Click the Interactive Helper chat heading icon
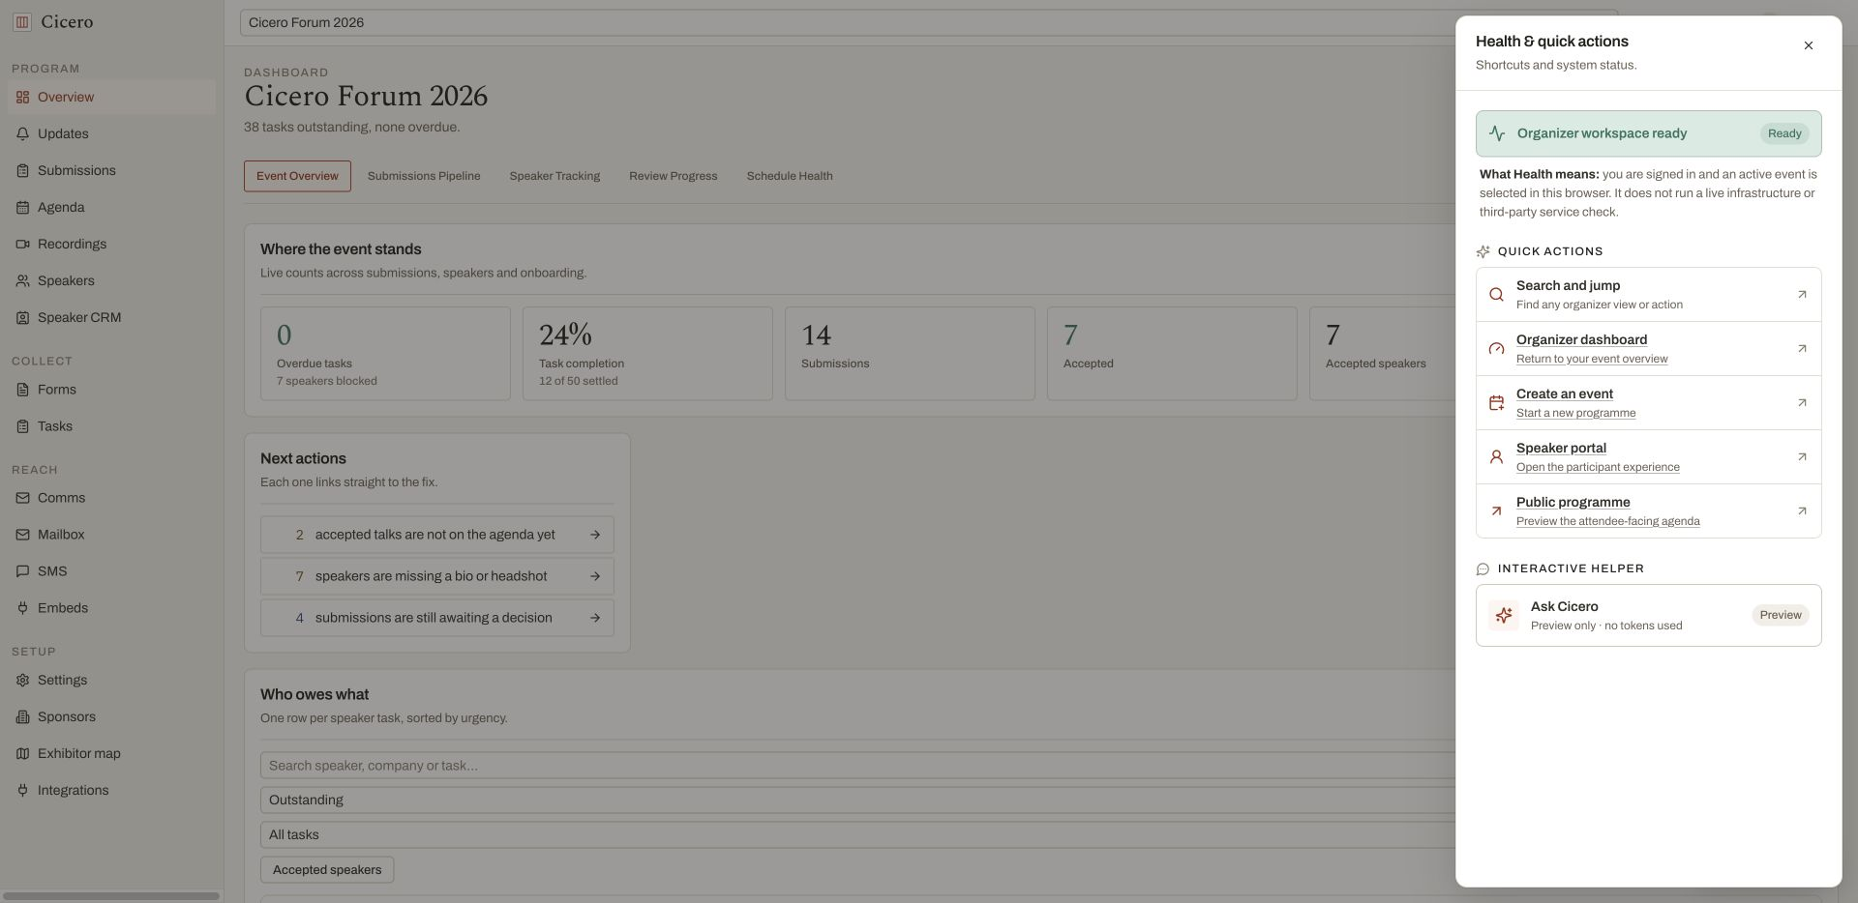 [x=1483, y=569]
